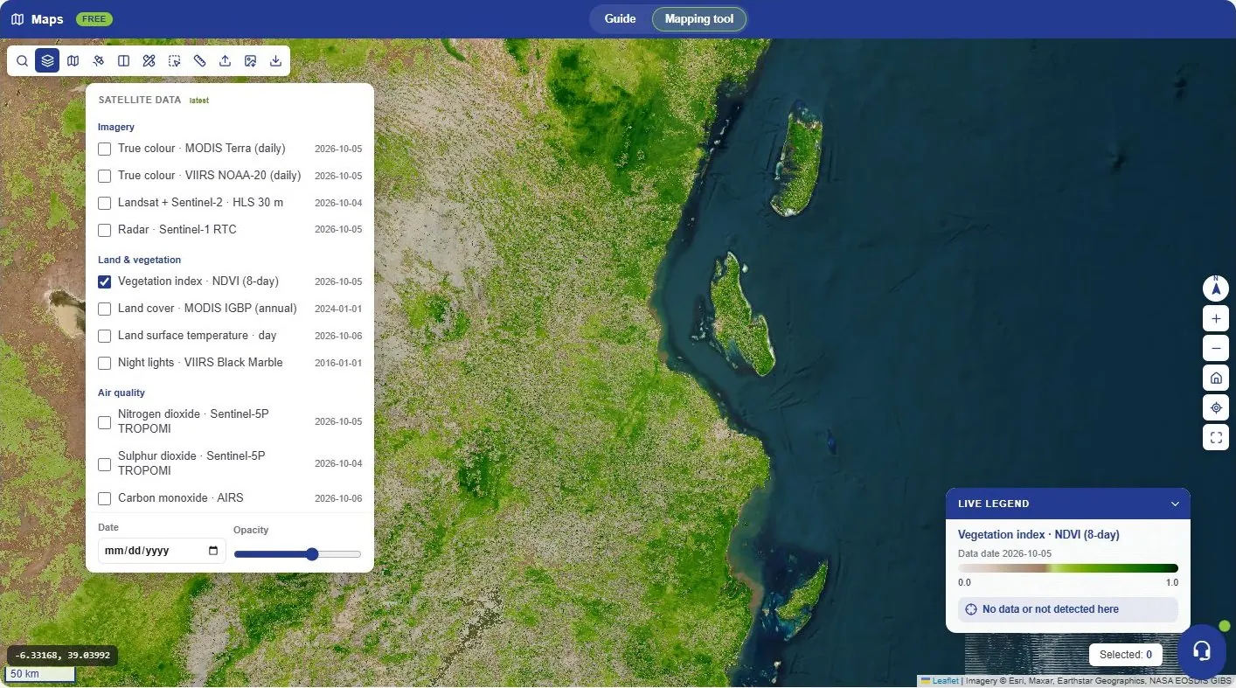Select the Mapping tool tab
This screenshot has height=688, width=1236.
pyautogui.click(x=699, y=19)
